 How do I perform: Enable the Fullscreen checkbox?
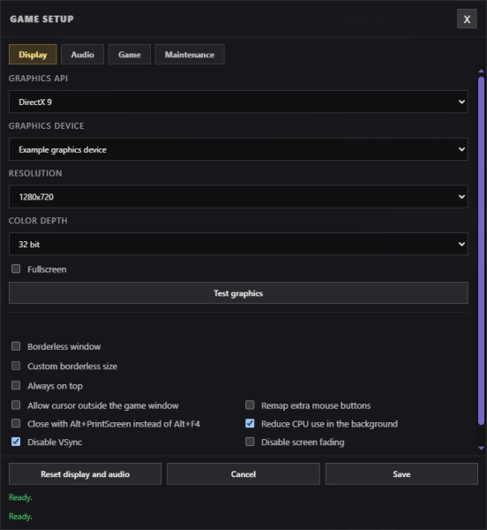coord(16,269)
